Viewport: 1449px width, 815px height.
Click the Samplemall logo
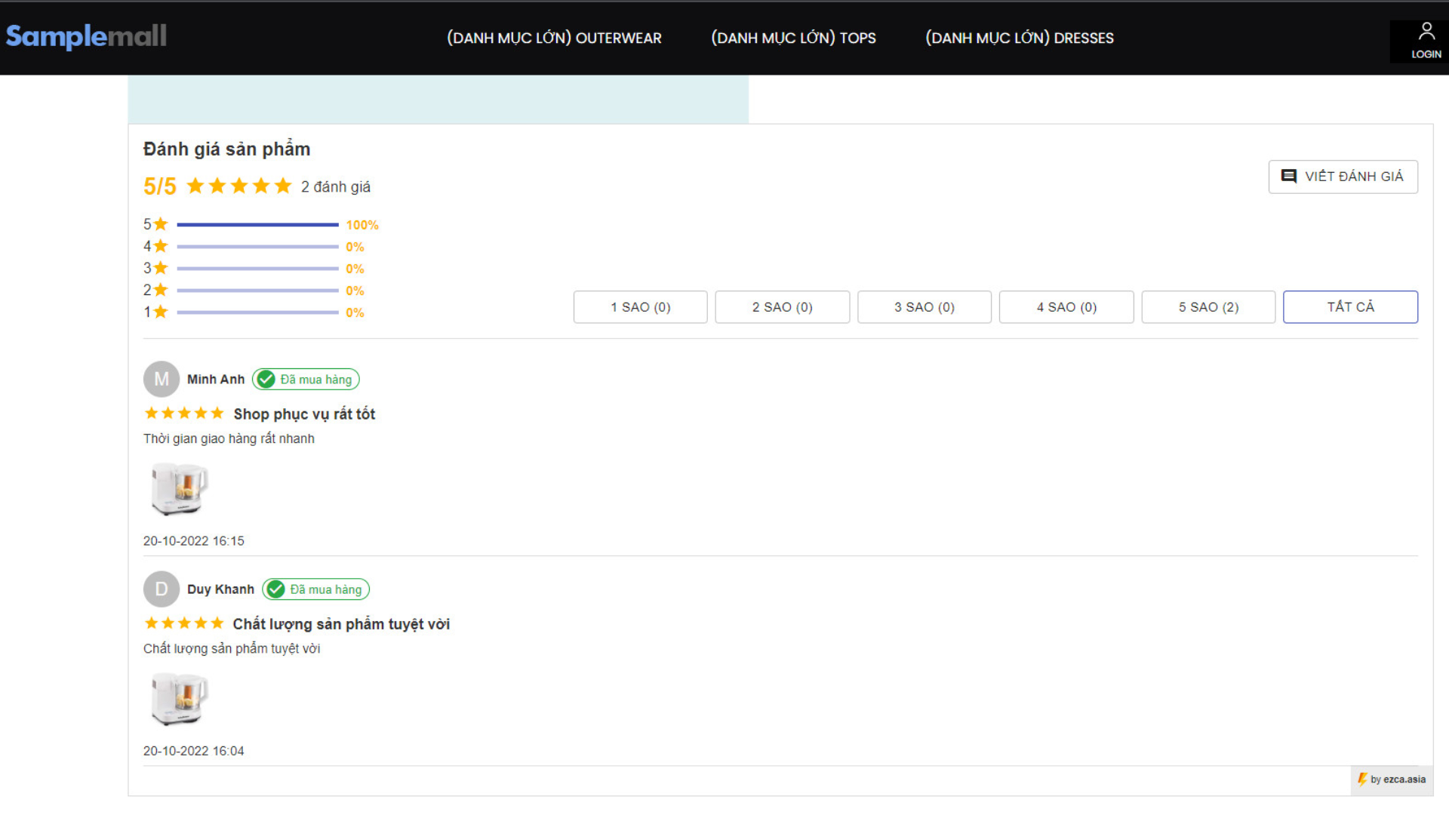[x=86, y=36]
